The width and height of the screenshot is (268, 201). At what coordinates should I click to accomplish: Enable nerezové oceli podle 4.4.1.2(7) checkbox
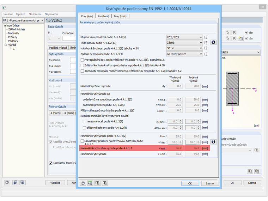(x=84, y=122)
